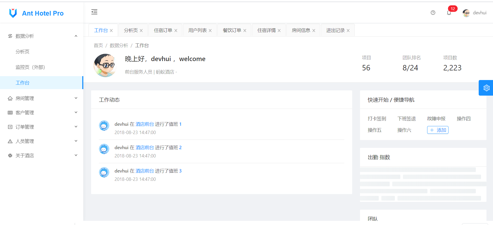Click the avatar beside 进行了值班 1
This screenshot has width=493, height=225.
coord(104,125)
